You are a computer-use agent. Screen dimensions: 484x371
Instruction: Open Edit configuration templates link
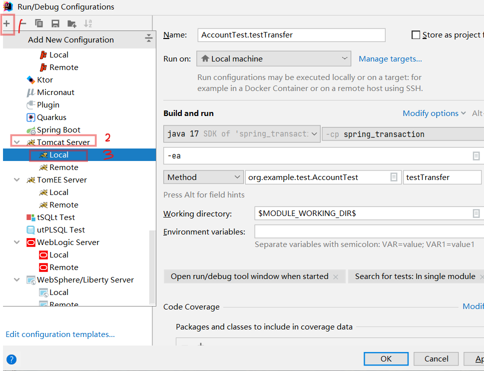[60, 334]
